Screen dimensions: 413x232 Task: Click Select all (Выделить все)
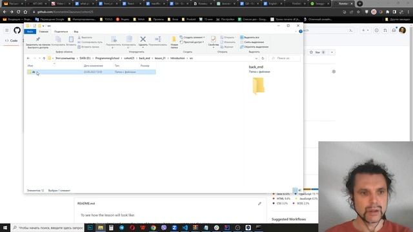[250, 37]
